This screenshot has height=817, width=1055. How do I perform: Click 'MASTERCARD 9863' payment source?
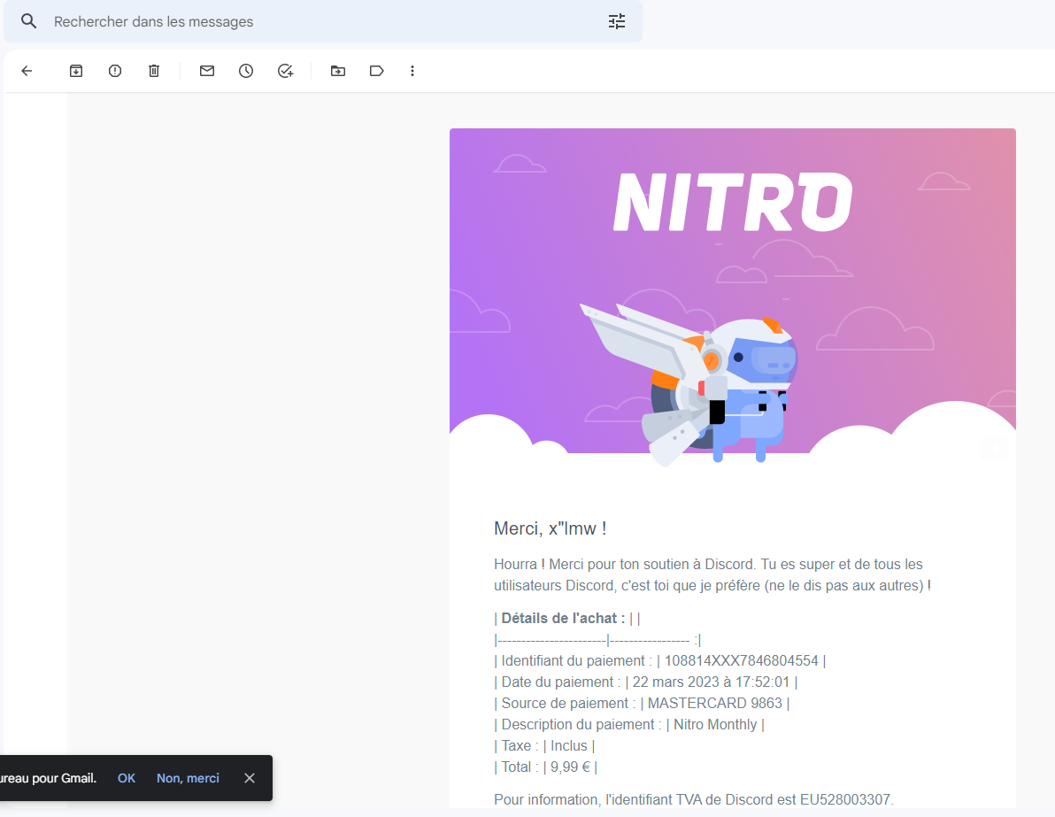714,704
